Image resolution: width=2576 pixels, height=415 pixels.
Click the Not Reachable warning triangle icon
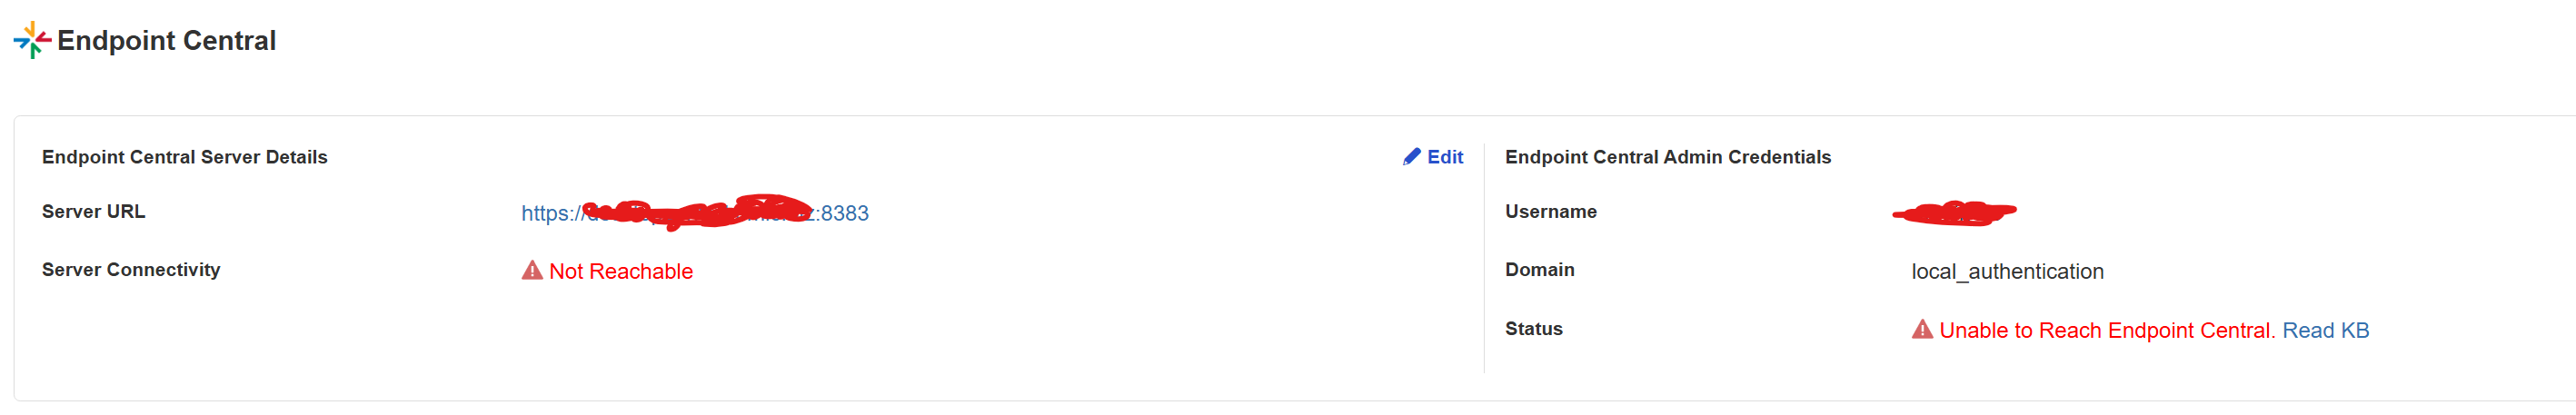pyautogui.click(x=532, y=271)
